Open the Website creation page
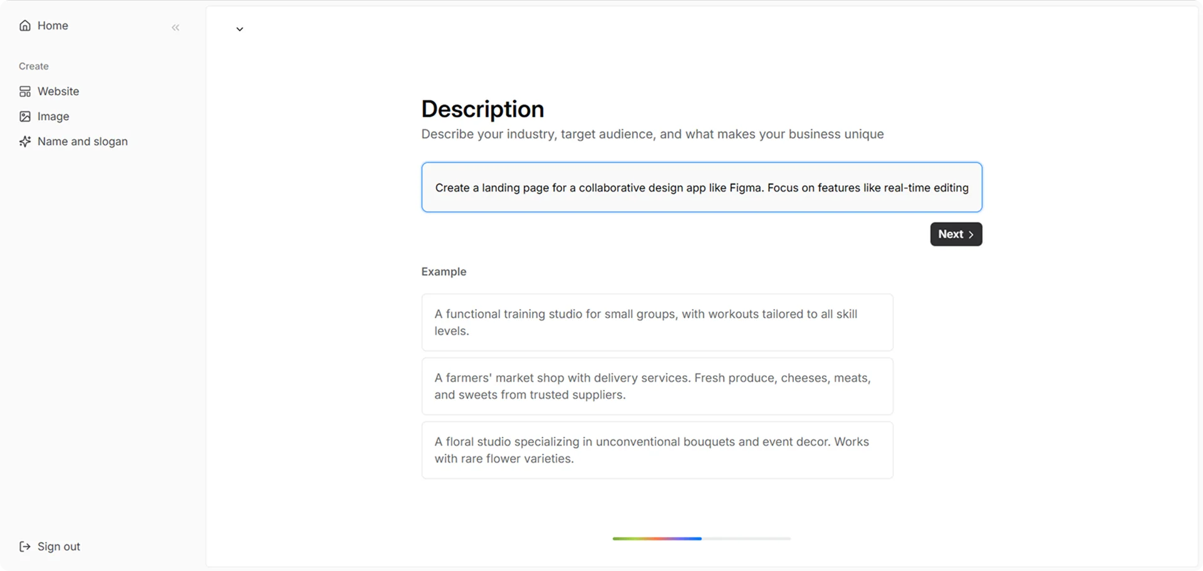 (49, 91)
